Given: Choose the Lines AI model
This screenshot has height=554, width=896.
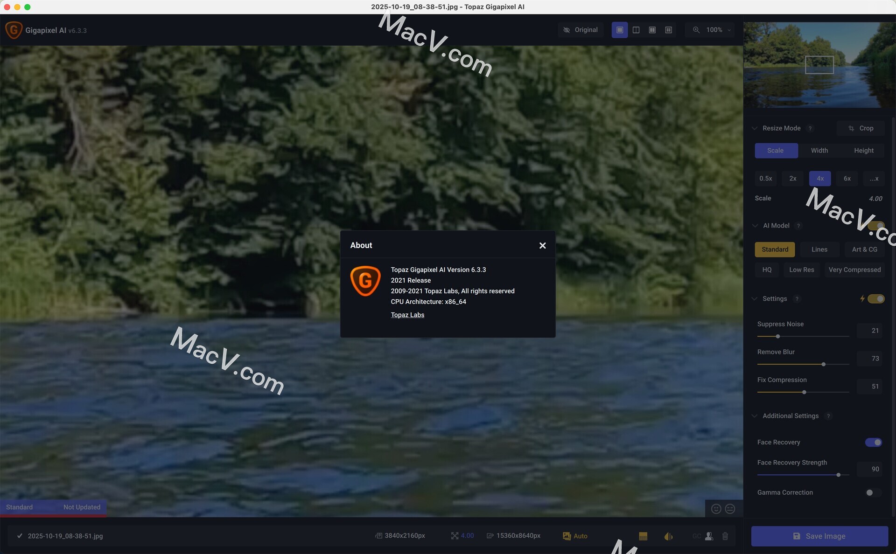Looking at the screenshot, I should coord(819,249).
